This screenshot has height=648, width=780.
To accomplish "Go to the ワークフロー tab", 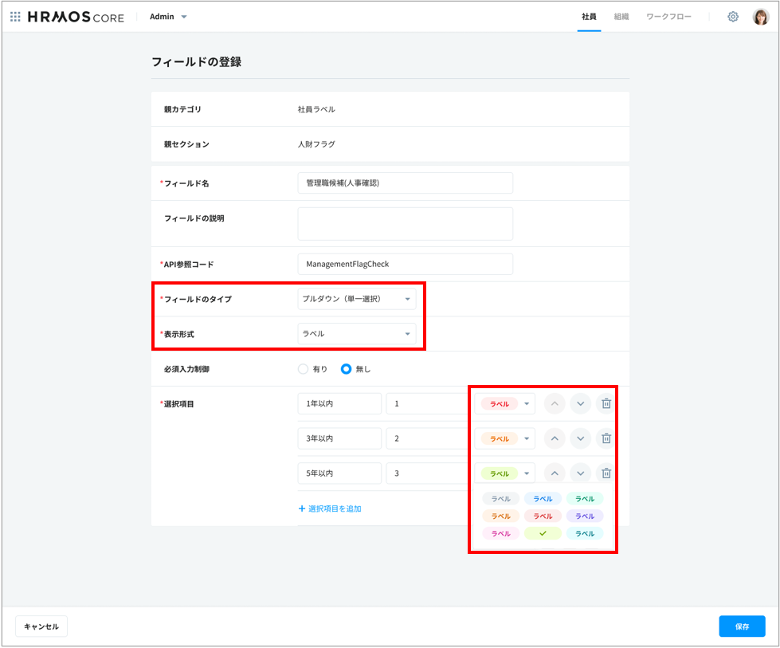I will 668,17.
